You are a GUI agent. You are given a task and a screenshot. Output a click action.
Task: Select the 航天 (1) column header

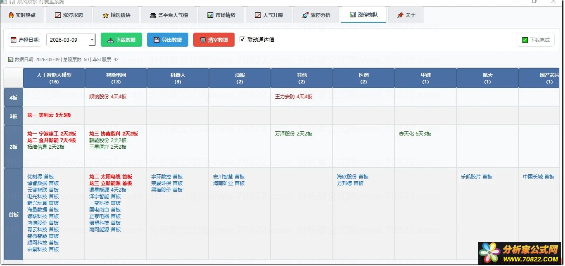488,78
